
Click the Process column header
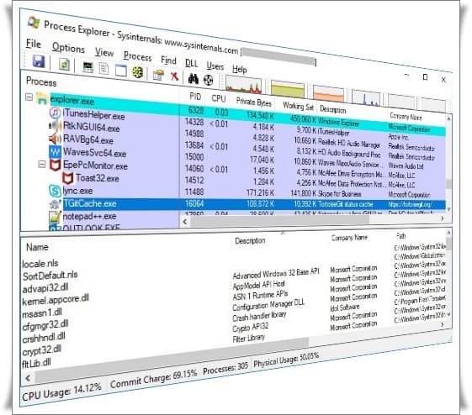coord(41,81)
